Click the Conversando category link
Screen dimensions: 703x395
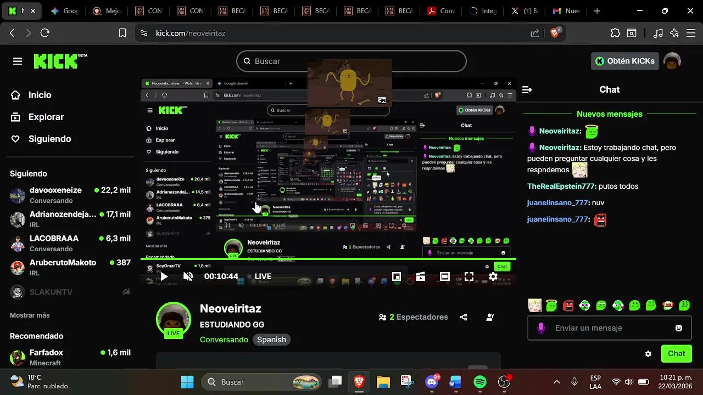click(224, 340)
